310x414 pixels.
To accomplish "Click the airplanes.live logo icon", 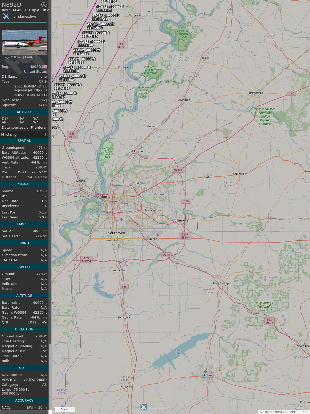I will [x=6, y=16].
